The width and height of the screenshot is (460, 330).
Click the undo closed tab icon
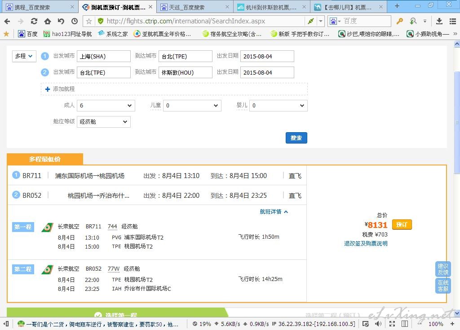61,21
